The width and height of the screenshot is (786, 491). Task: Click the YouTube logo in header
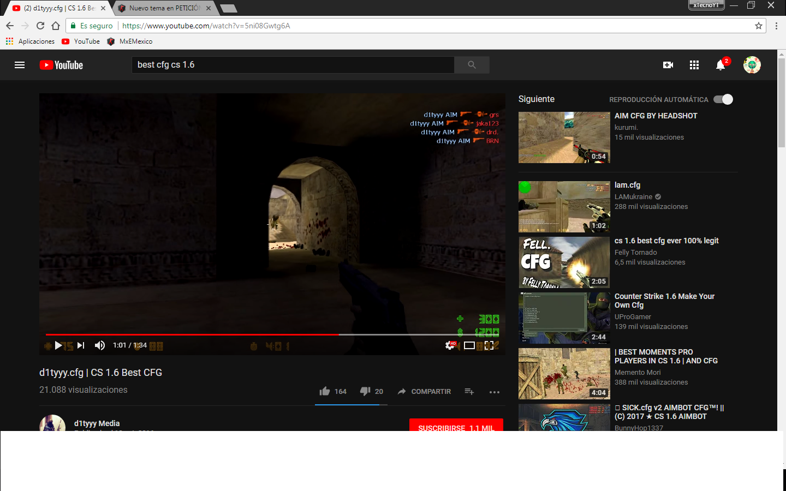click(x=61, y=65)
